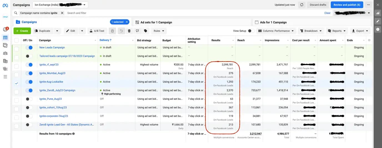
Task: Click the account avatar icon in sidebar
Action: click(x=5, y=17)
